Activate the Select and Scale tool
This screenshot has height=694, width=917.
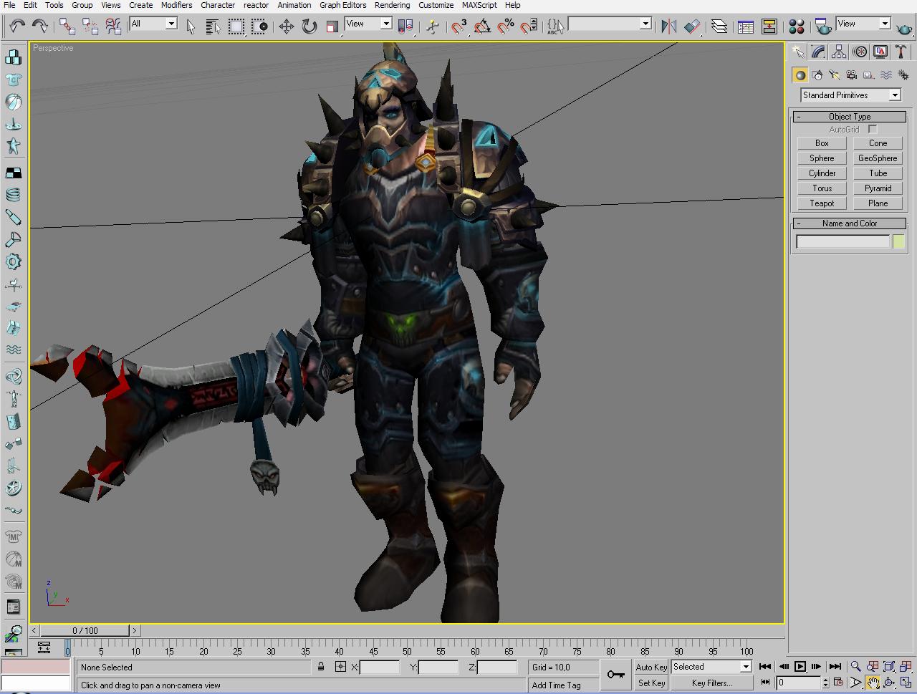pos(332,26)
